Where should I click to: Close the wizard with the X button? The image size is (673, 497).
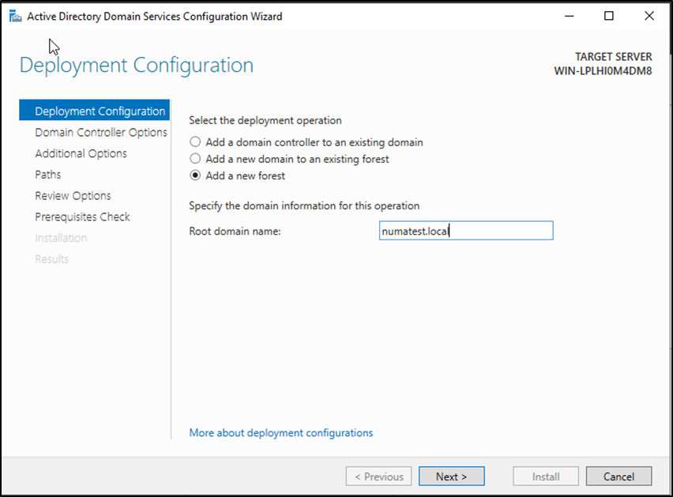click(x=649, y=16)
